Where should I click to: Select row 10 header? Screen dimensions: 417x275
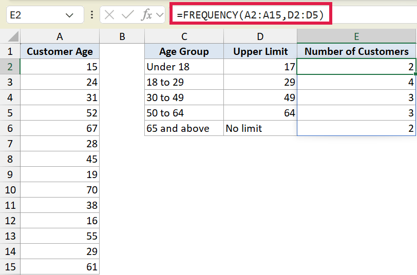[10, 190]
